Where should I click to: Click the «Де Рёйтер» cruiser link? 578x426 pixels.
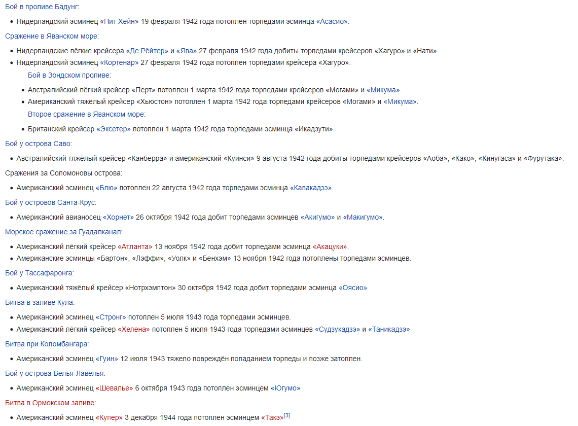click(x=147, y=51)
